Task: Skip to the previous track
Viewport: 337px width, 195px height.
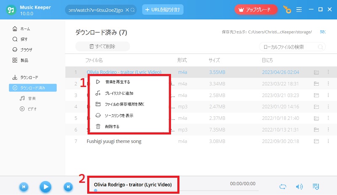Action: [x=24, y=187]
